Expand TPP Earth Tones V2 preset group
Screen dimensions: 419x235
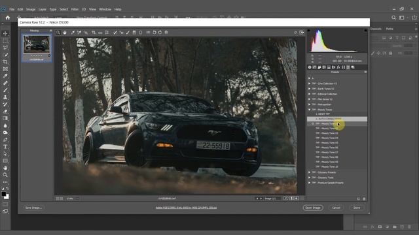[x=310, y=89]
